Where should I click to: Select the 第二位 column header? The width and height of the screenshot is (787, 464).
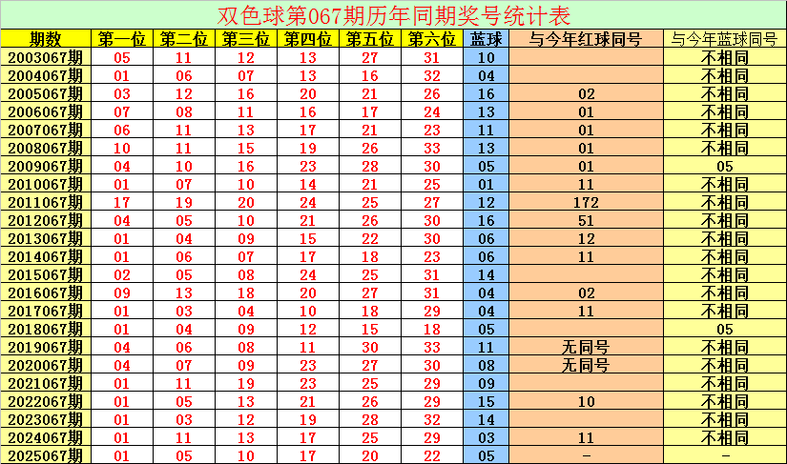[184, 39]
